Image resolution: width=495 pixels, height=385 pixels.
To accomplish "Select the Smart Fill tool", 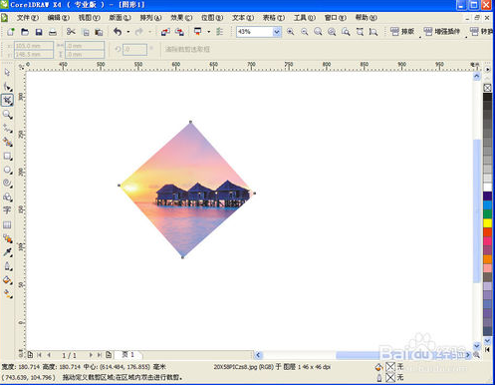I will click(7, 142).
